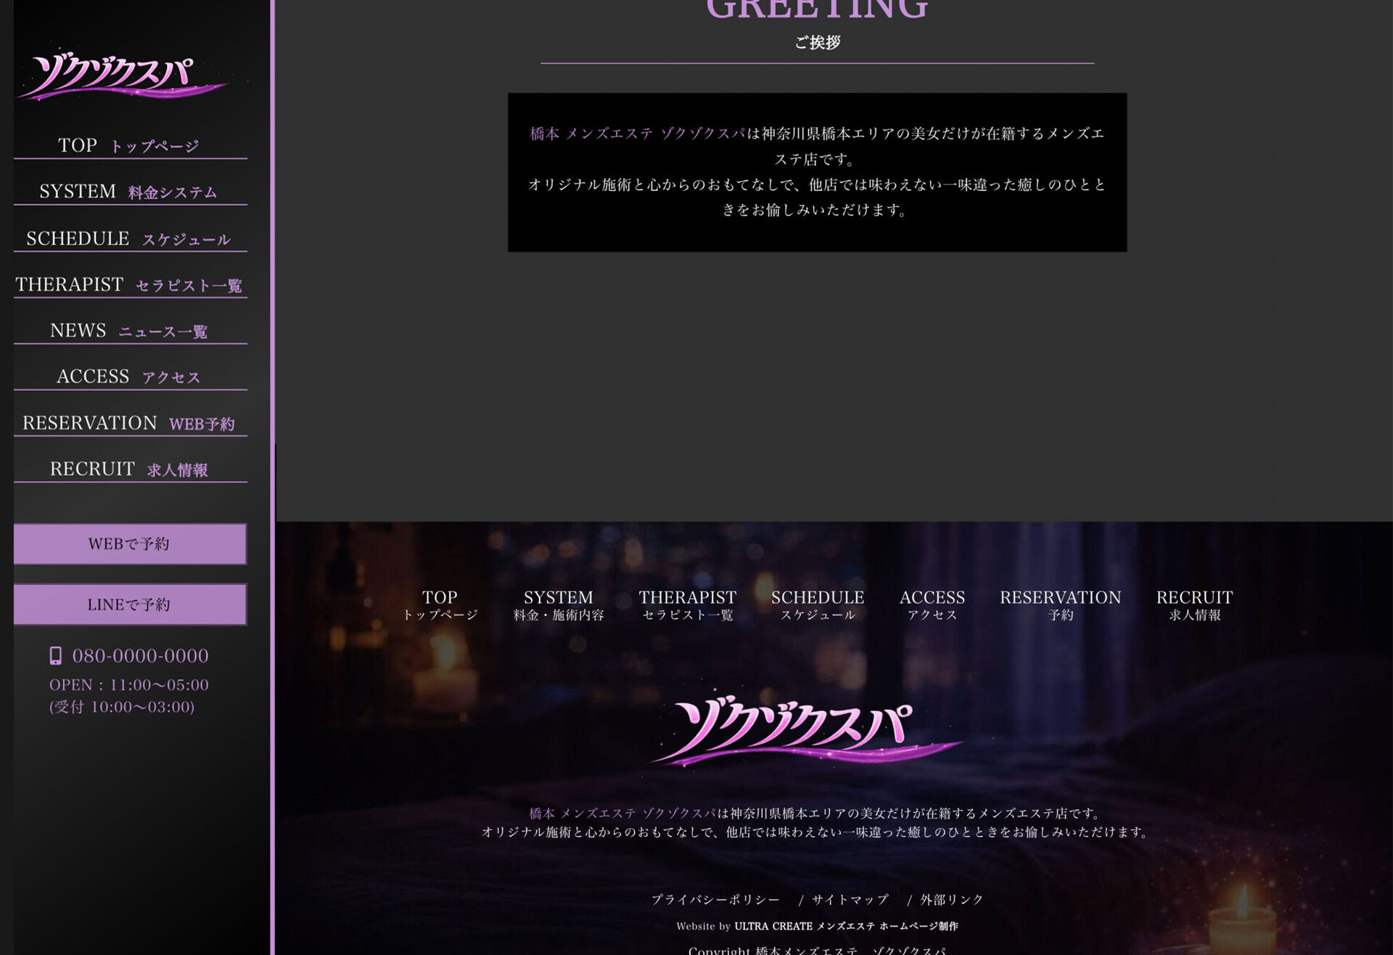Open the プライバシーポリシー footer link
The height and width of the screenshot is (955, 1393).
coord(715,900)
